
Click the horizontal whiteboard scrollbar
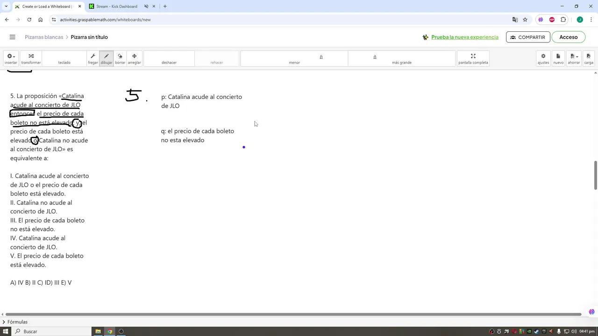click(293, 314)
